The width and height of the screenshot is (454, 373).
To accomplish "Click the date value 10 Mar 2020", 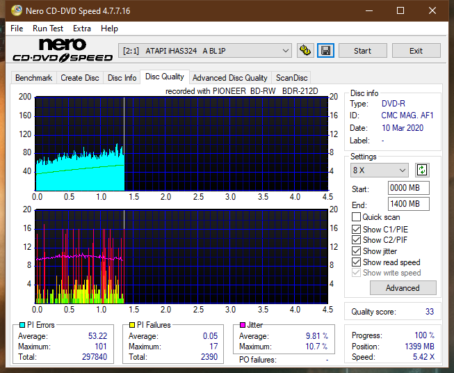I will 403,128.
